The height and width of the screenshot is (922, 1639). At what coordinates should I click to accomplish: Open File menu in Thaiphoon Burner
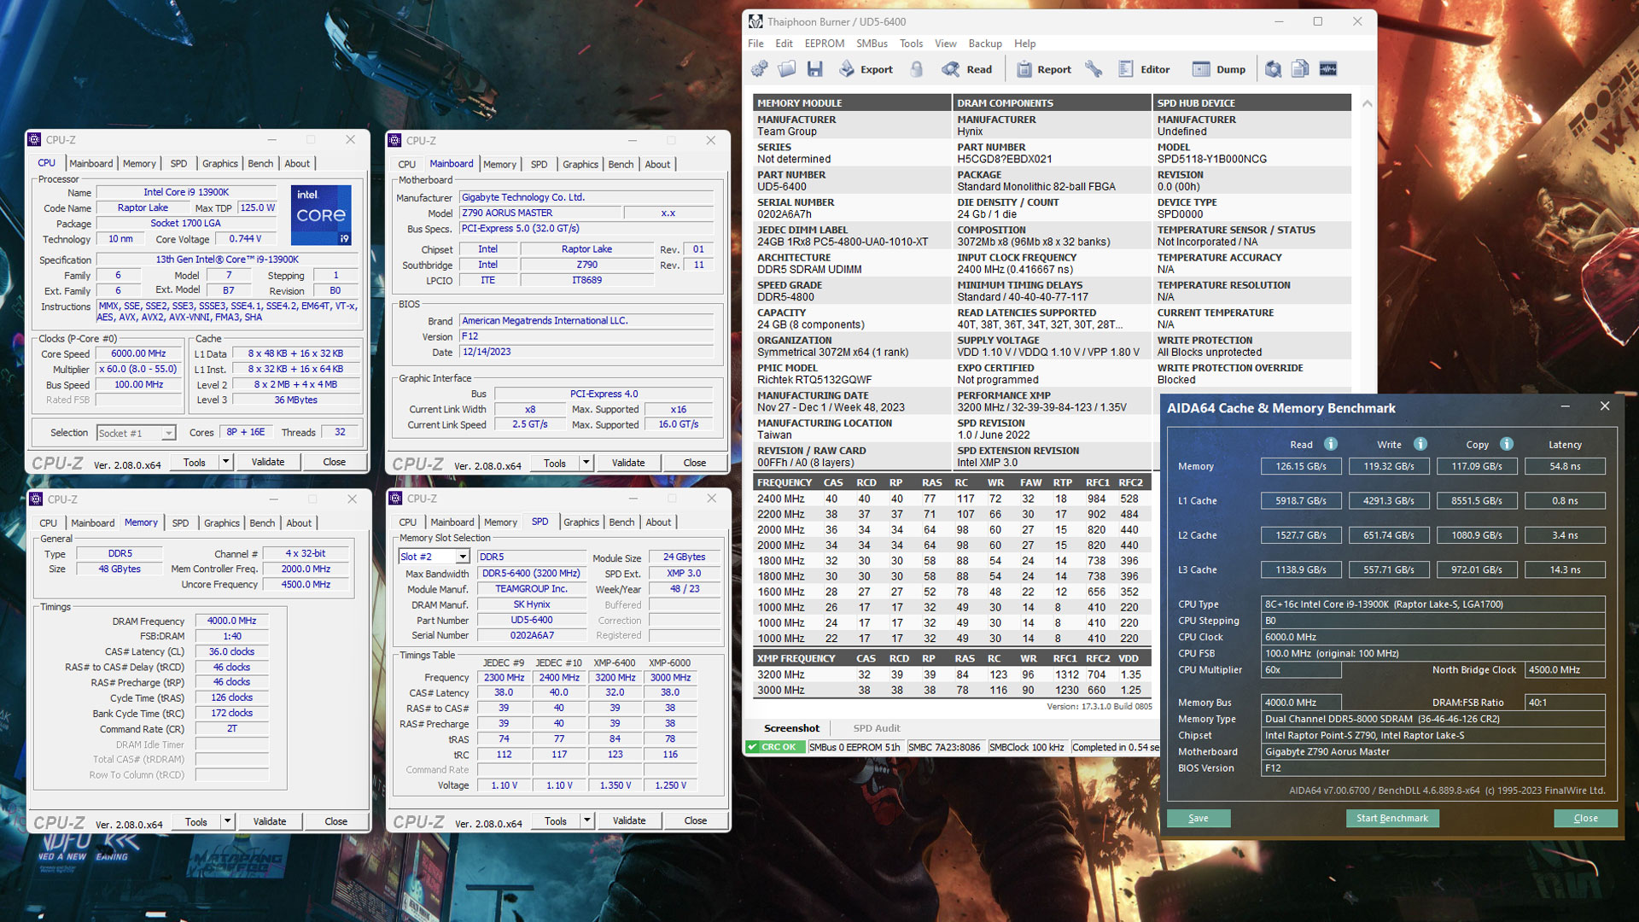(755, 44)
